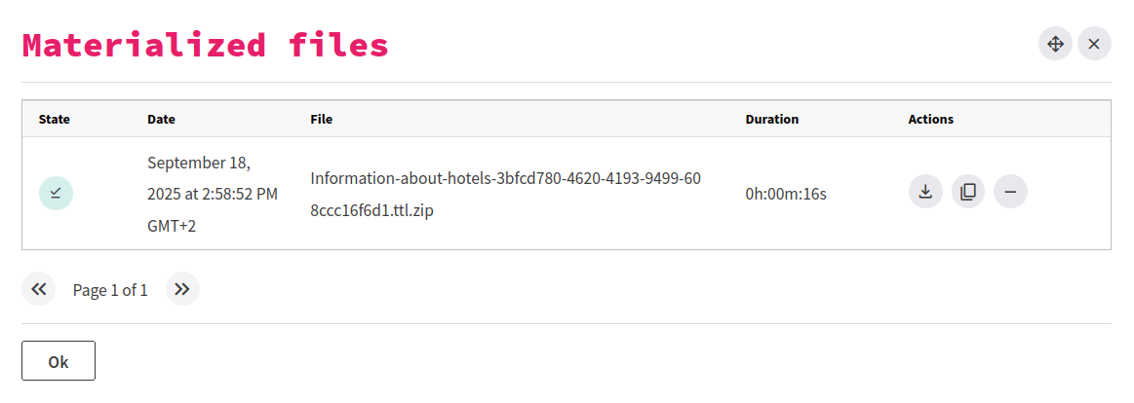
Task: Click the move dialog crosshair icon
Action: tap(1055, 44)
